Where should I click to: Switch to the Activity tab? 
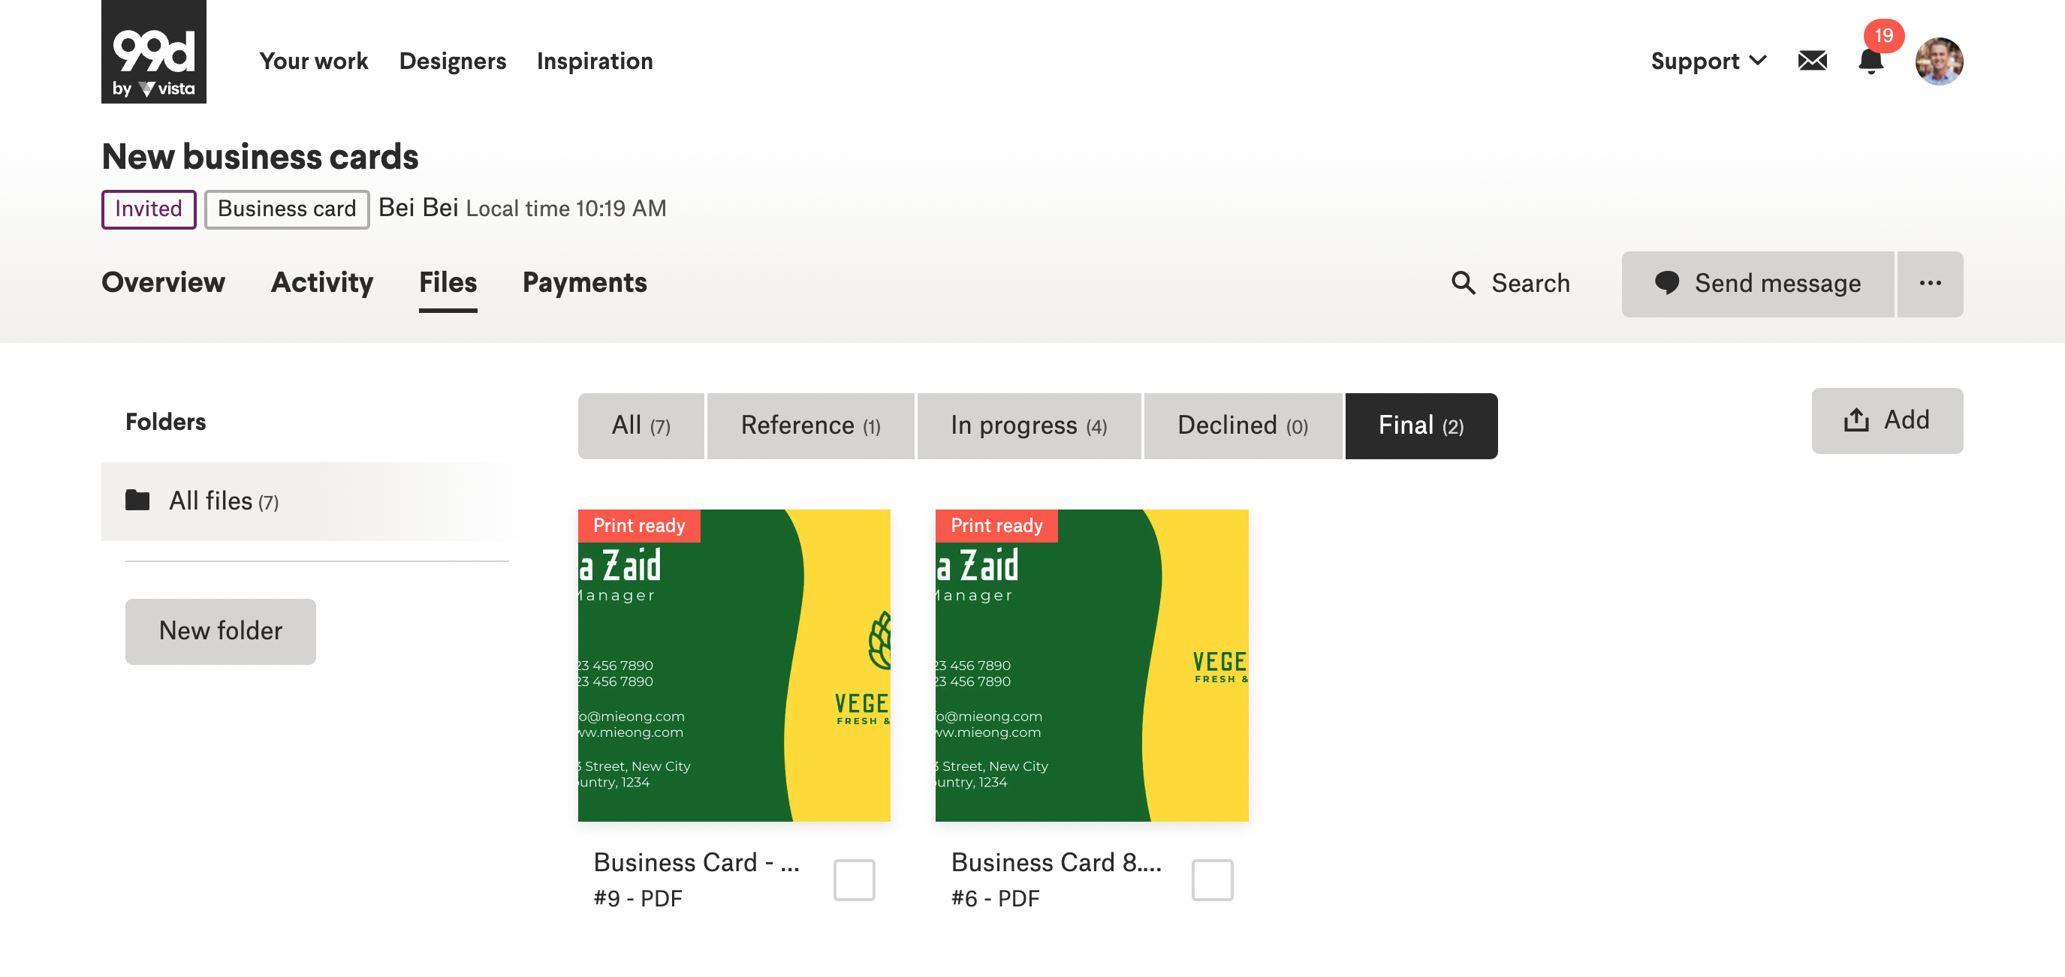pyautogui.click(x=322, y=283)
